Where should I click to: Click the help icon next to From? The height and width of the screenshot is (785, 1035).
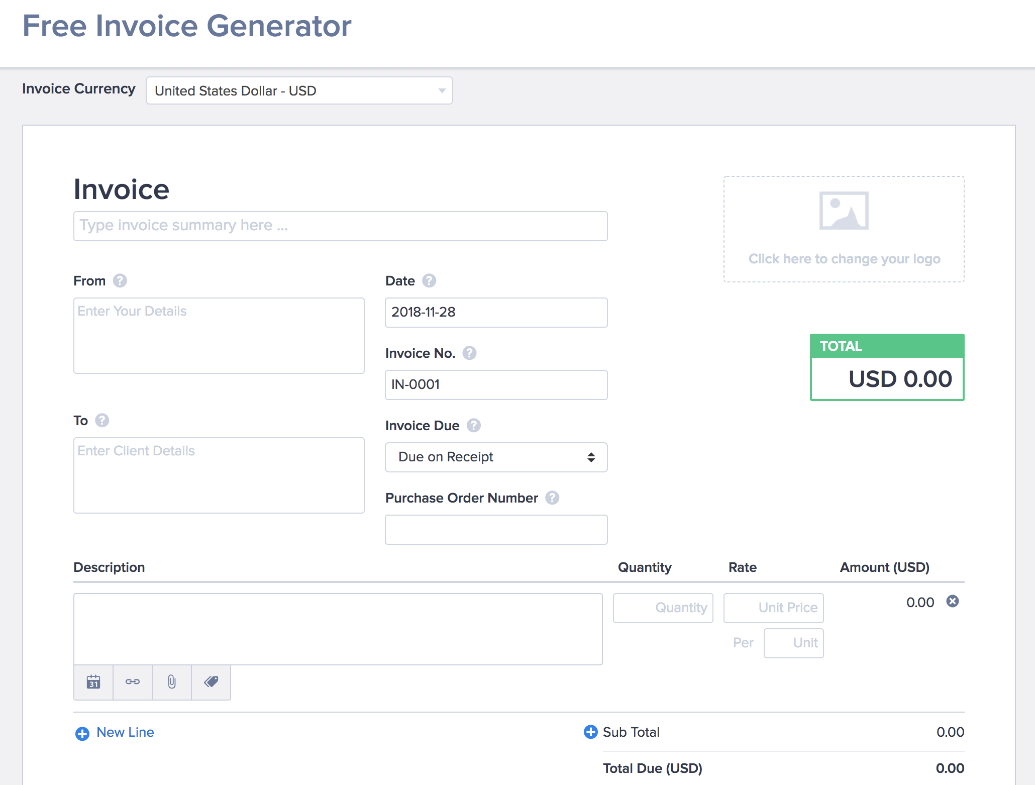[120, 280]
